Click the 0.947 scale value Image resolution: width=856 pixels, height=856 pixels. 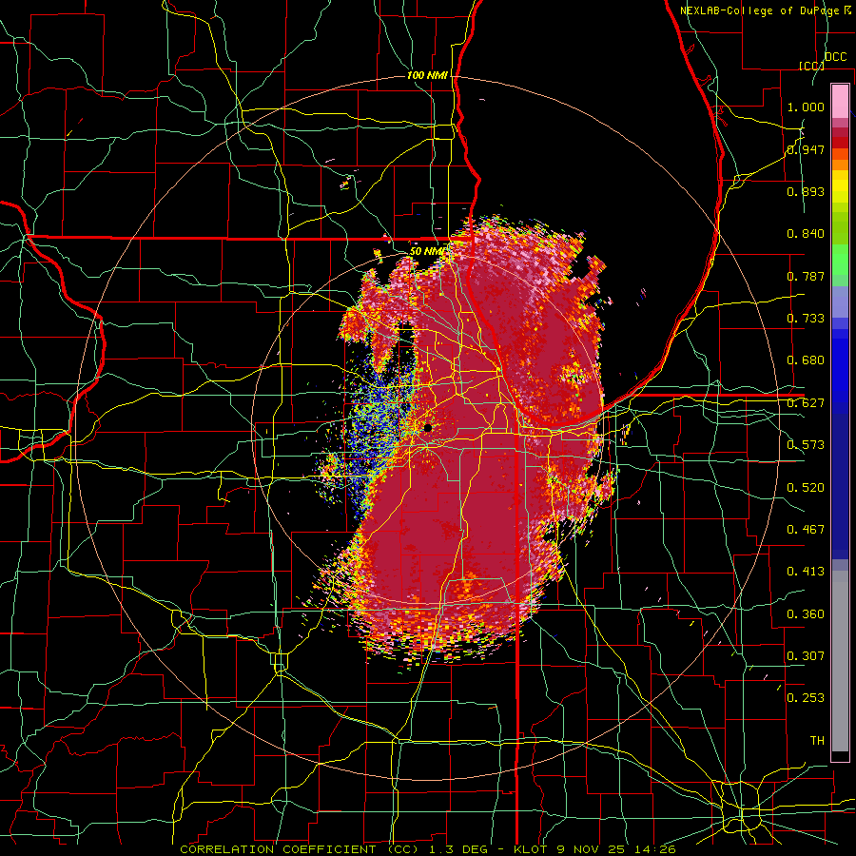click(806, 149)
